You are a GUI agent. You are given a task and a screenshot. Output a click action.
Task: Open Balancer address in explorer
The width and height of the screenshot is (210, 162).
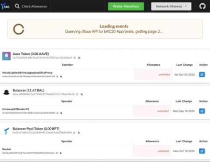pyautogui.click(x=82, y=94)
